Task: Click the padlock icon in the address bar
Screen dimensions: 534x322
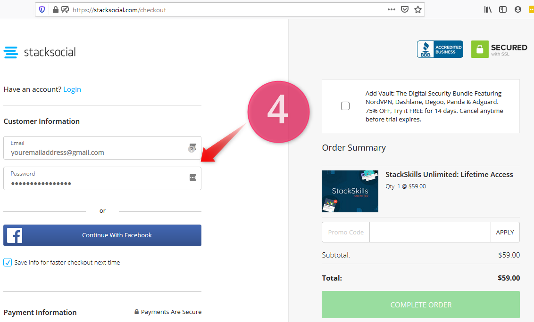Action: [55, 9]
